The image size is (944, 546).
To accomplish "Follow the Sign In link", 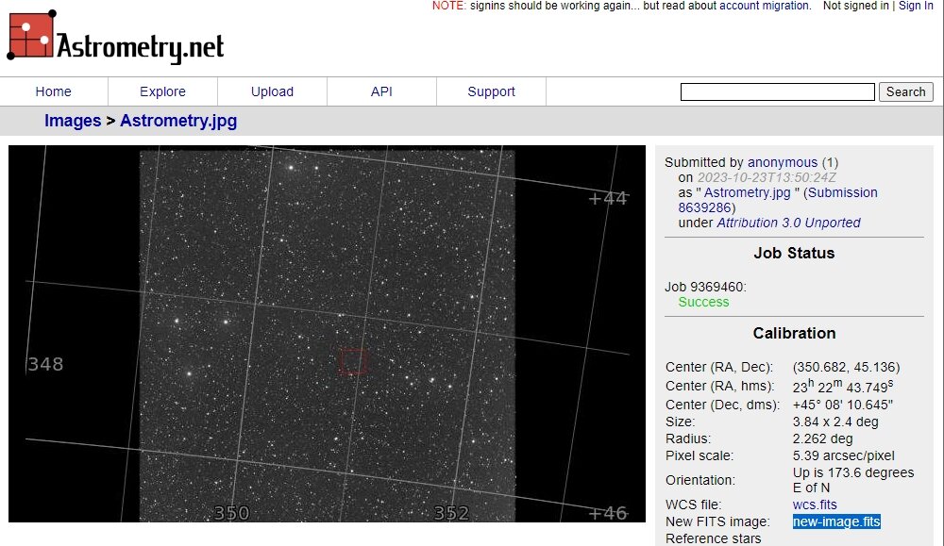I will tap(916, 6).
